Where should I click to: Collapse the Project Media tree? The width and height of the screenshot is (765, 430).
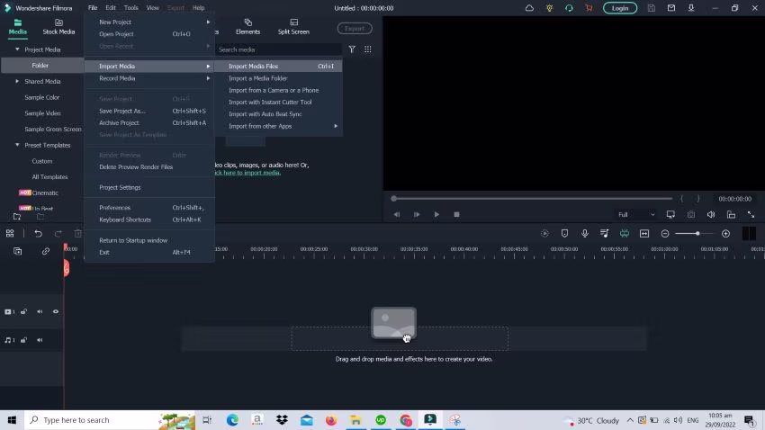[17, 49]
